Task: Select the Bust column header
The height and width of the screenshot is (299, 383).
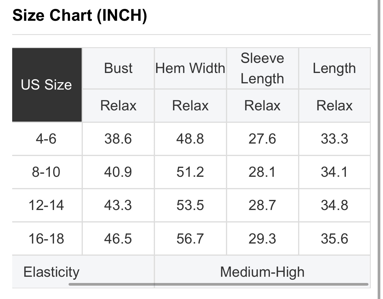Action: pos(118,68)
